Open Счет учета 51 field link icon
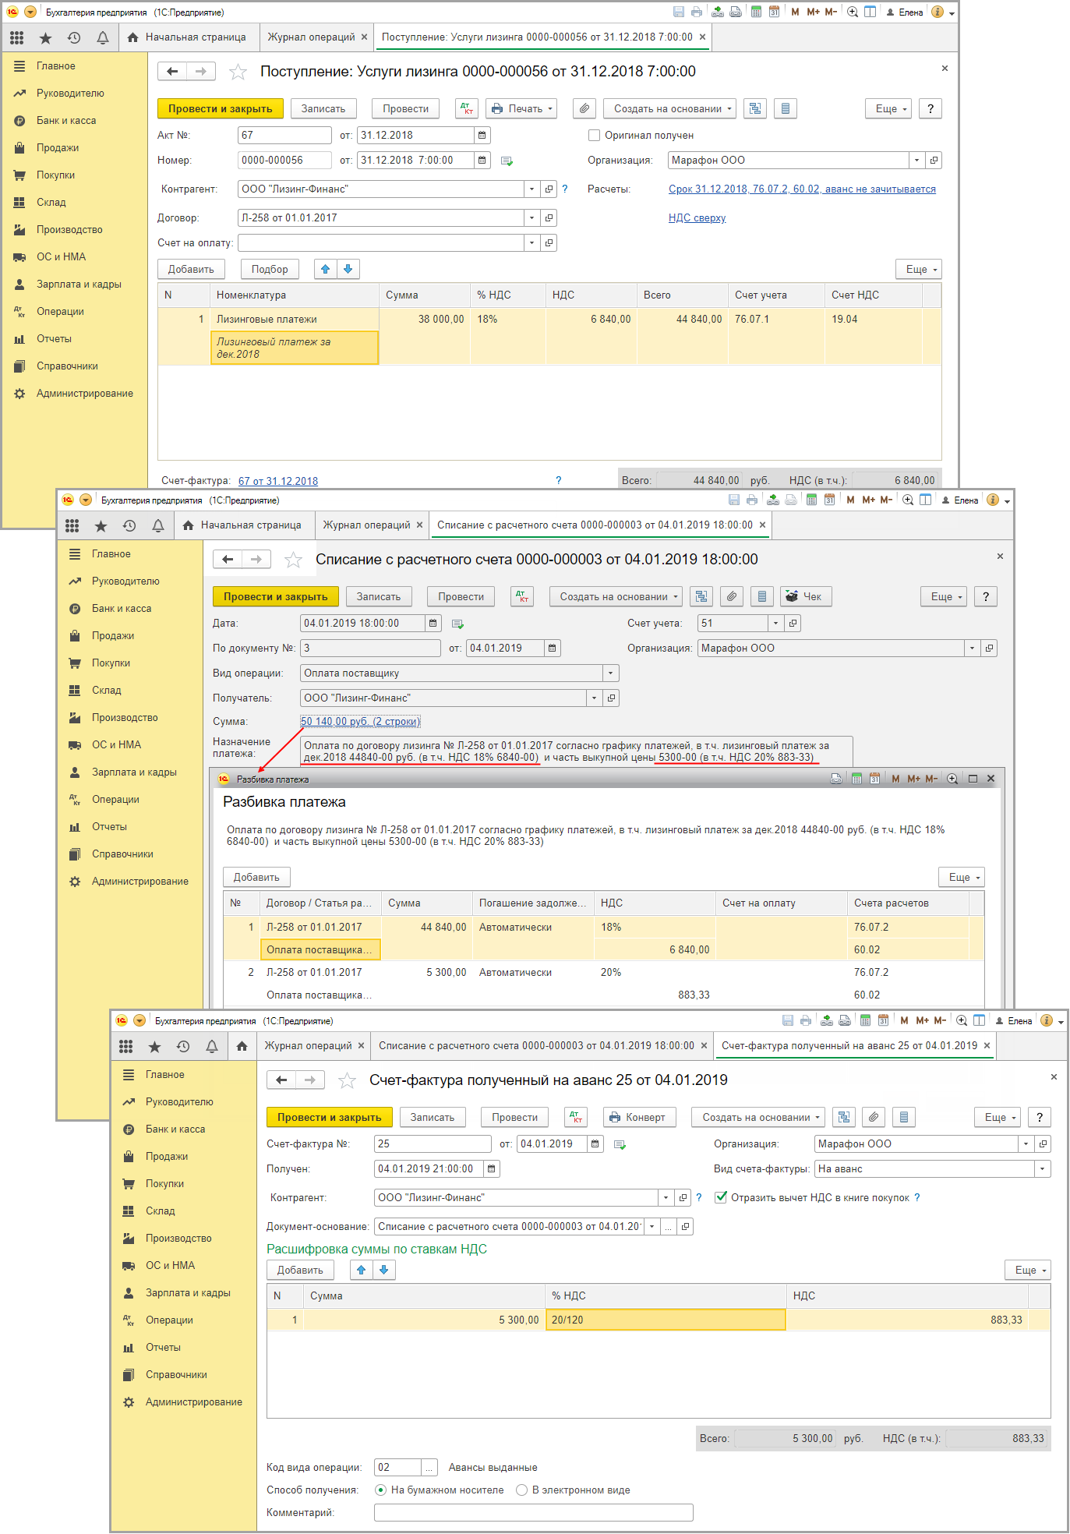 (x=793, y=623)
